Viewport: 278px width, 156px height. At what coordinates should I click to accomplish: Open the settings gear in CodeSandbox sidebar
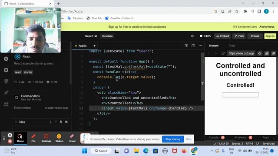pyautogui.click(x=6, y=70)
